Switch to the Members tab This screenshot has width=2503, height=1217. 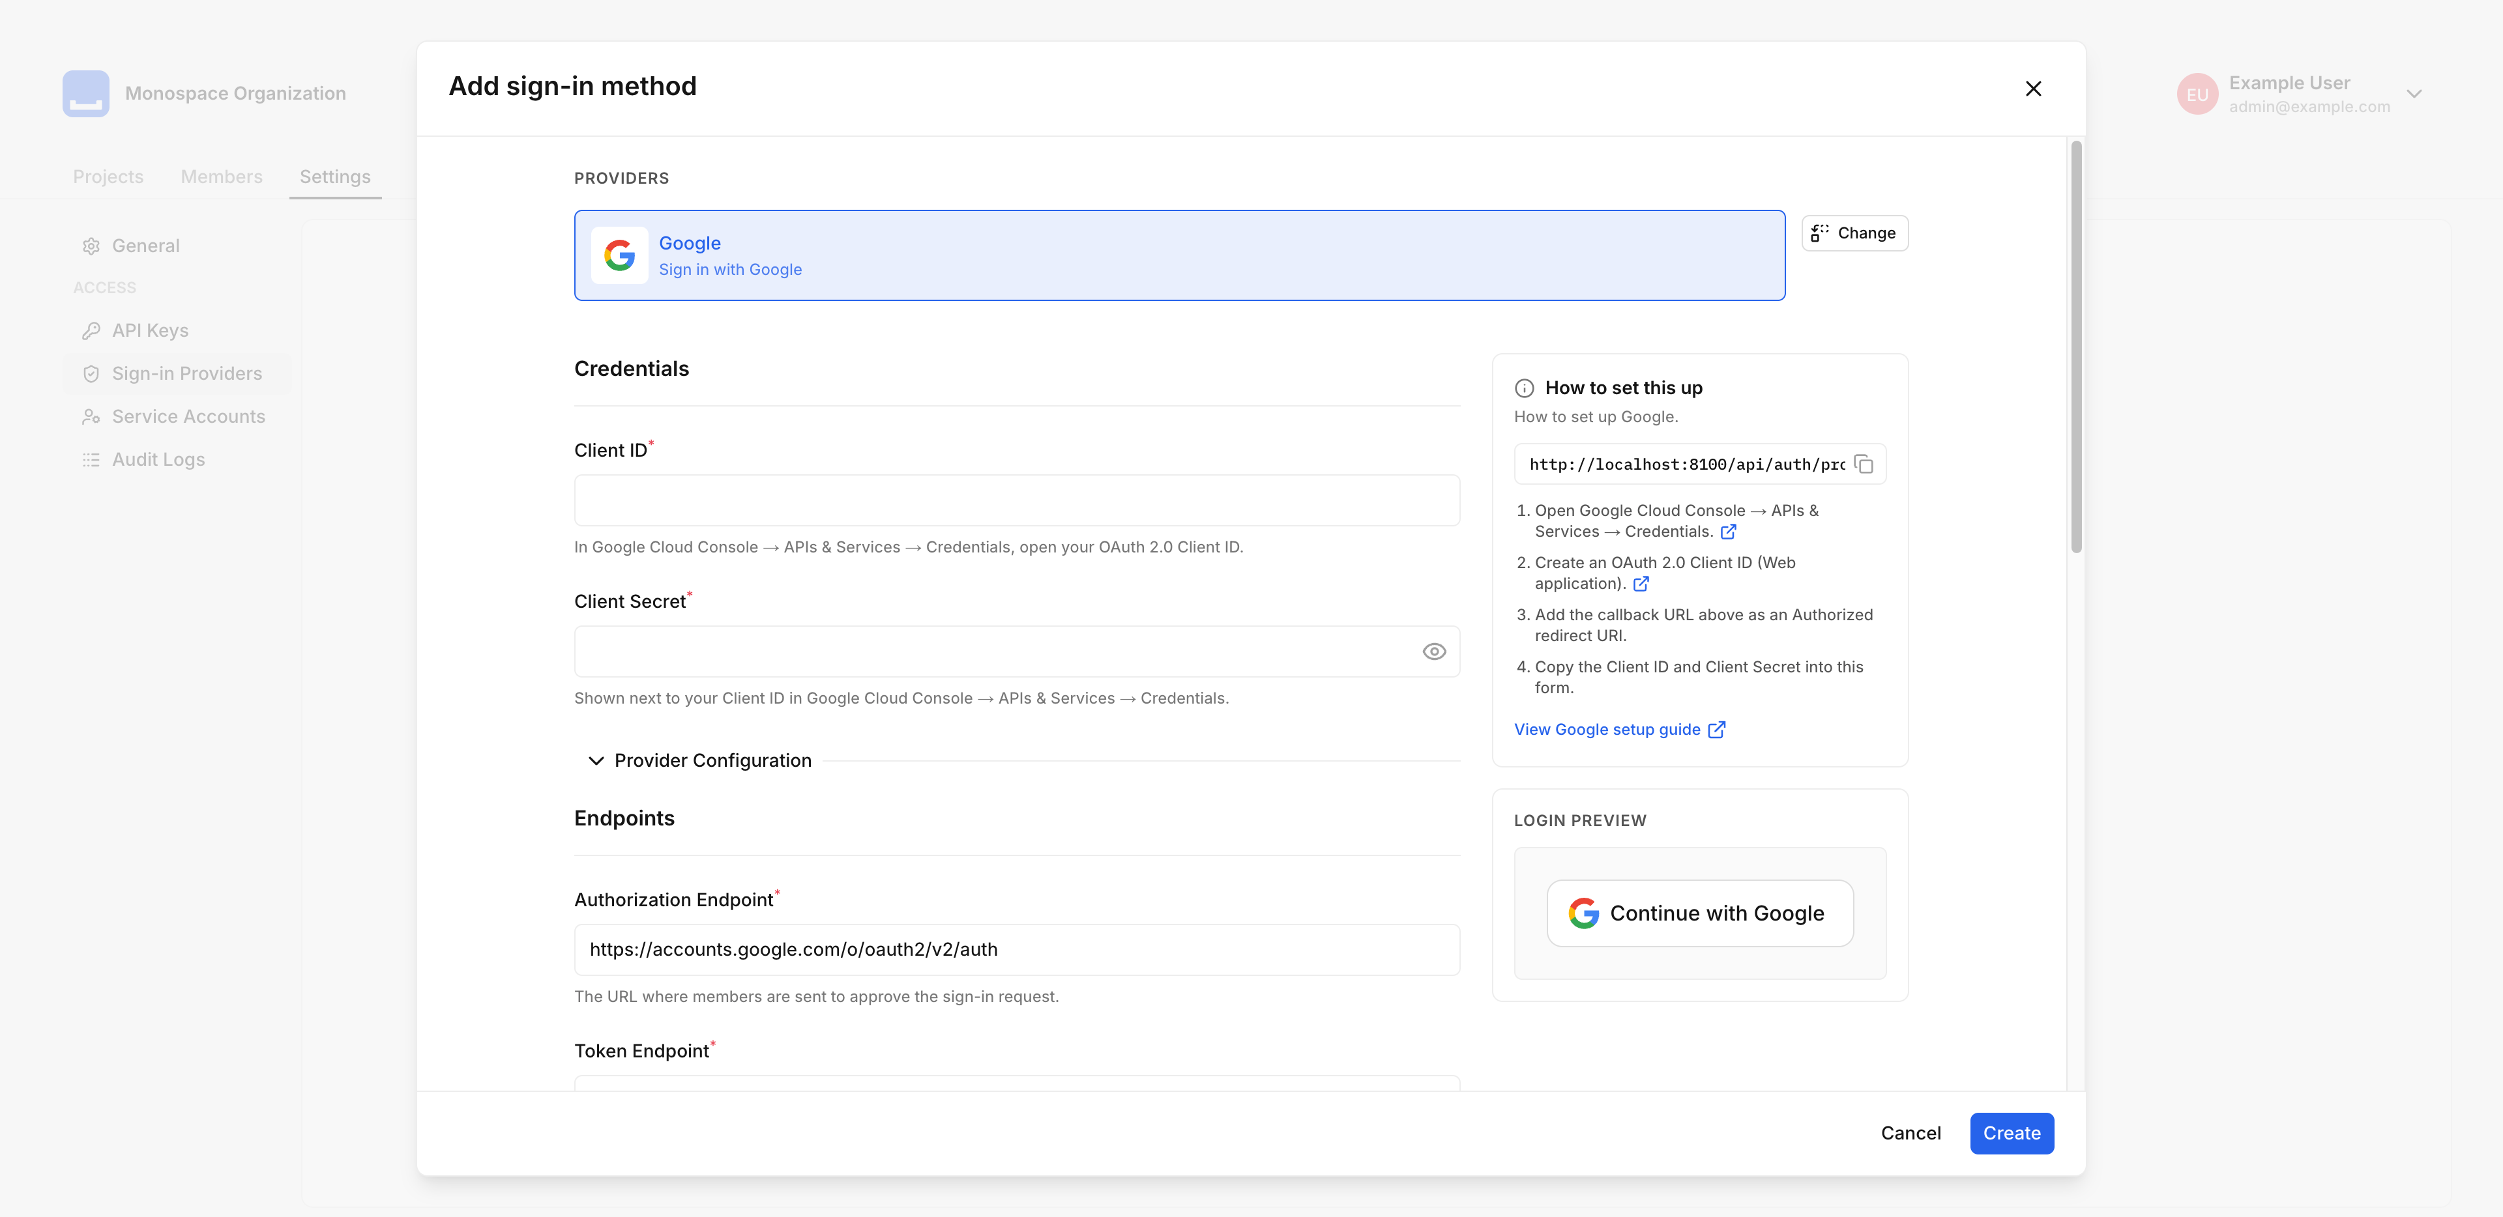(x=222, y=177)
